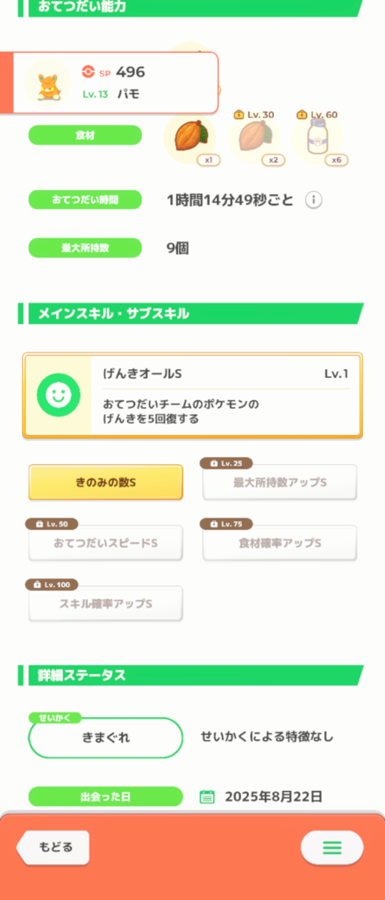Viewport: 385px width, 900px height.
Task: Tap the green smiley main skill icon
Action: (54, 396)
